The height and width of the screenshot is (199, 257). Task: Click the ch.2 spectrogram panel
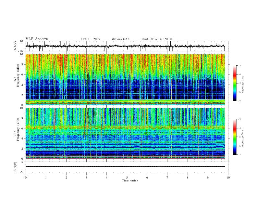(125, 133)
